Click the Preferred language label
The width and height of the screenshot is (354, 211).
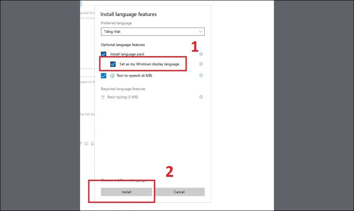[x=116, y=23]
